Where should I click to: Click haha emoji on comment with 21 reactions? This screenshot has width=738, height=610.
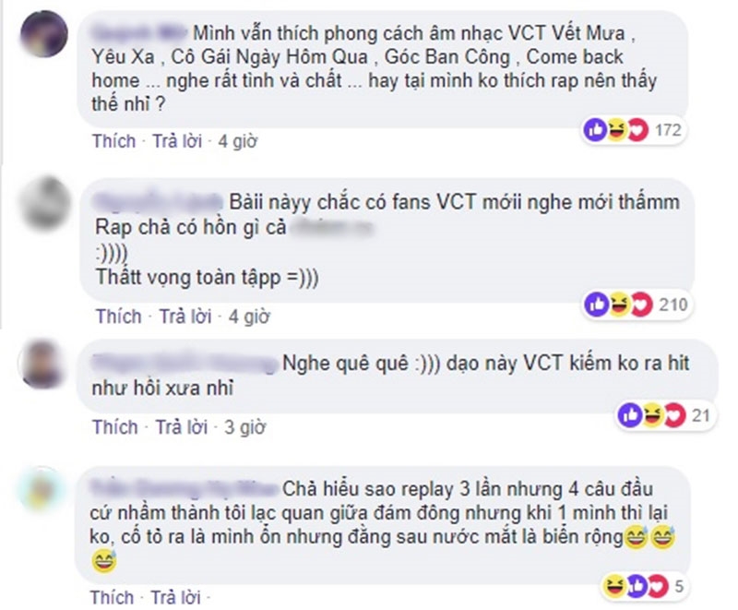click(x=652, y=415)
